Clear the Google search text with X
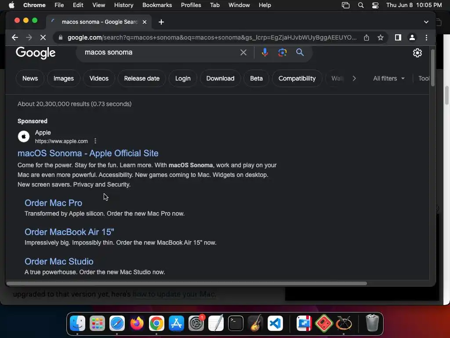The width and height of the screenshot is (450, 338). (x=243, y=52)
